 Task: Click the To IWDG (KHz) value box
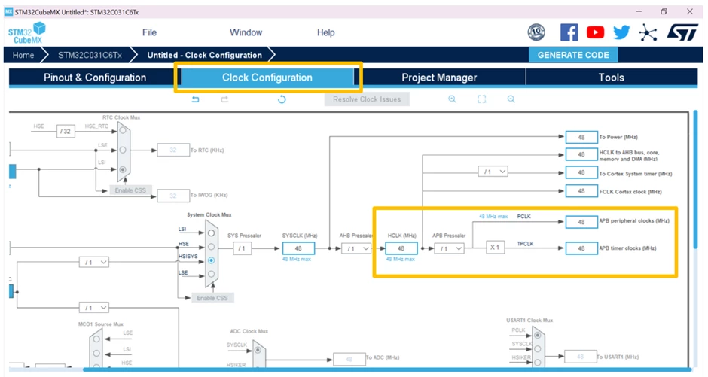click(x=173, y=196)
